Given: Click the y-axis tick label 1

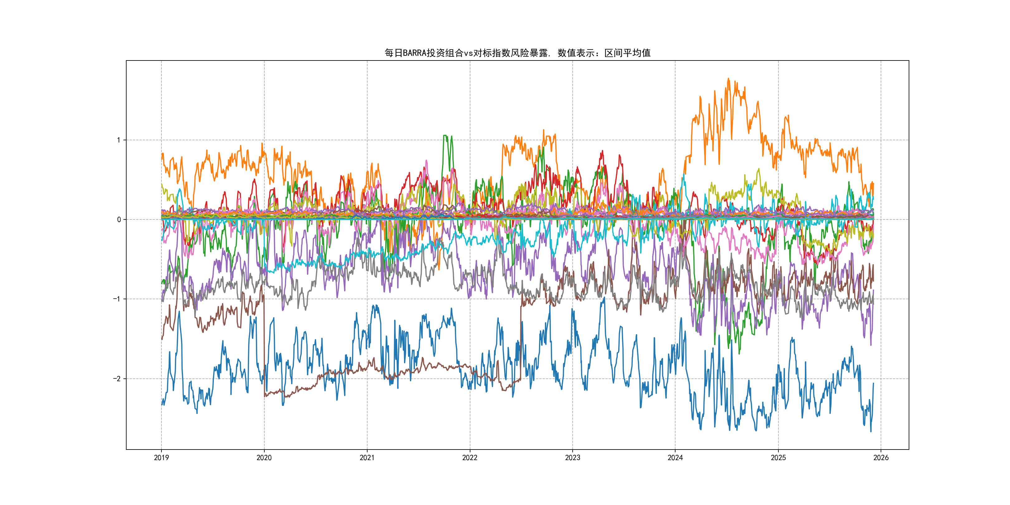Looking at the screenshot, I should [x=118, y=140].
